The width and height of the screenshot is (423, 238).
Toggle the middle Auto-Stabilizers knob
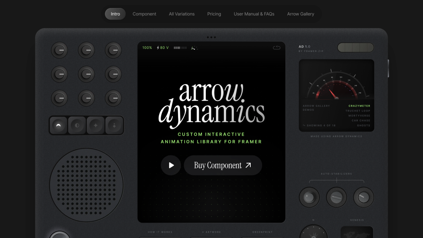point(336,197)
